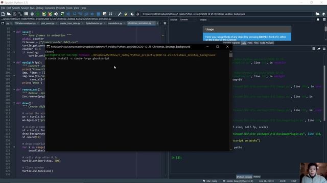The width and height of the screenshot is (327, 183).
Task: Go to parent directory up arrow
Action: click(323, 14)
